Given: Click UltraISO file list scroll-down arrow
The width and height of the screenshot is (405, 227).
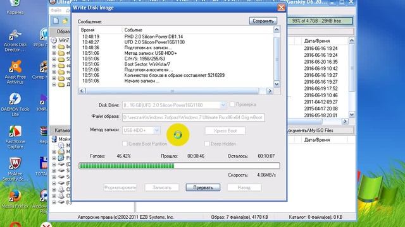Looking at the screenshot, I should pyautogui.click(x=352, y=114).
